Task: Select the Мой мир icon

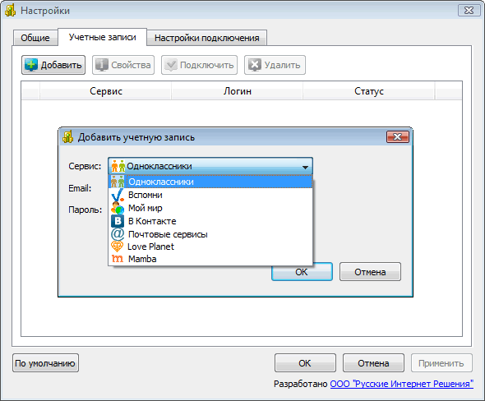Action: click(118, 208)
